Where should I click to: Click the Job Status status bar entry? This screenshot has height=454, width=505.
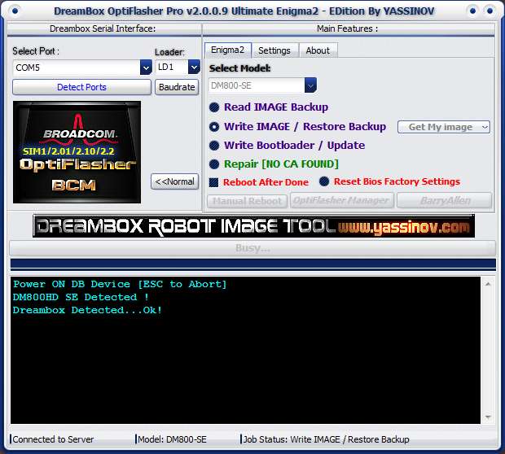[x=326, y=439]
